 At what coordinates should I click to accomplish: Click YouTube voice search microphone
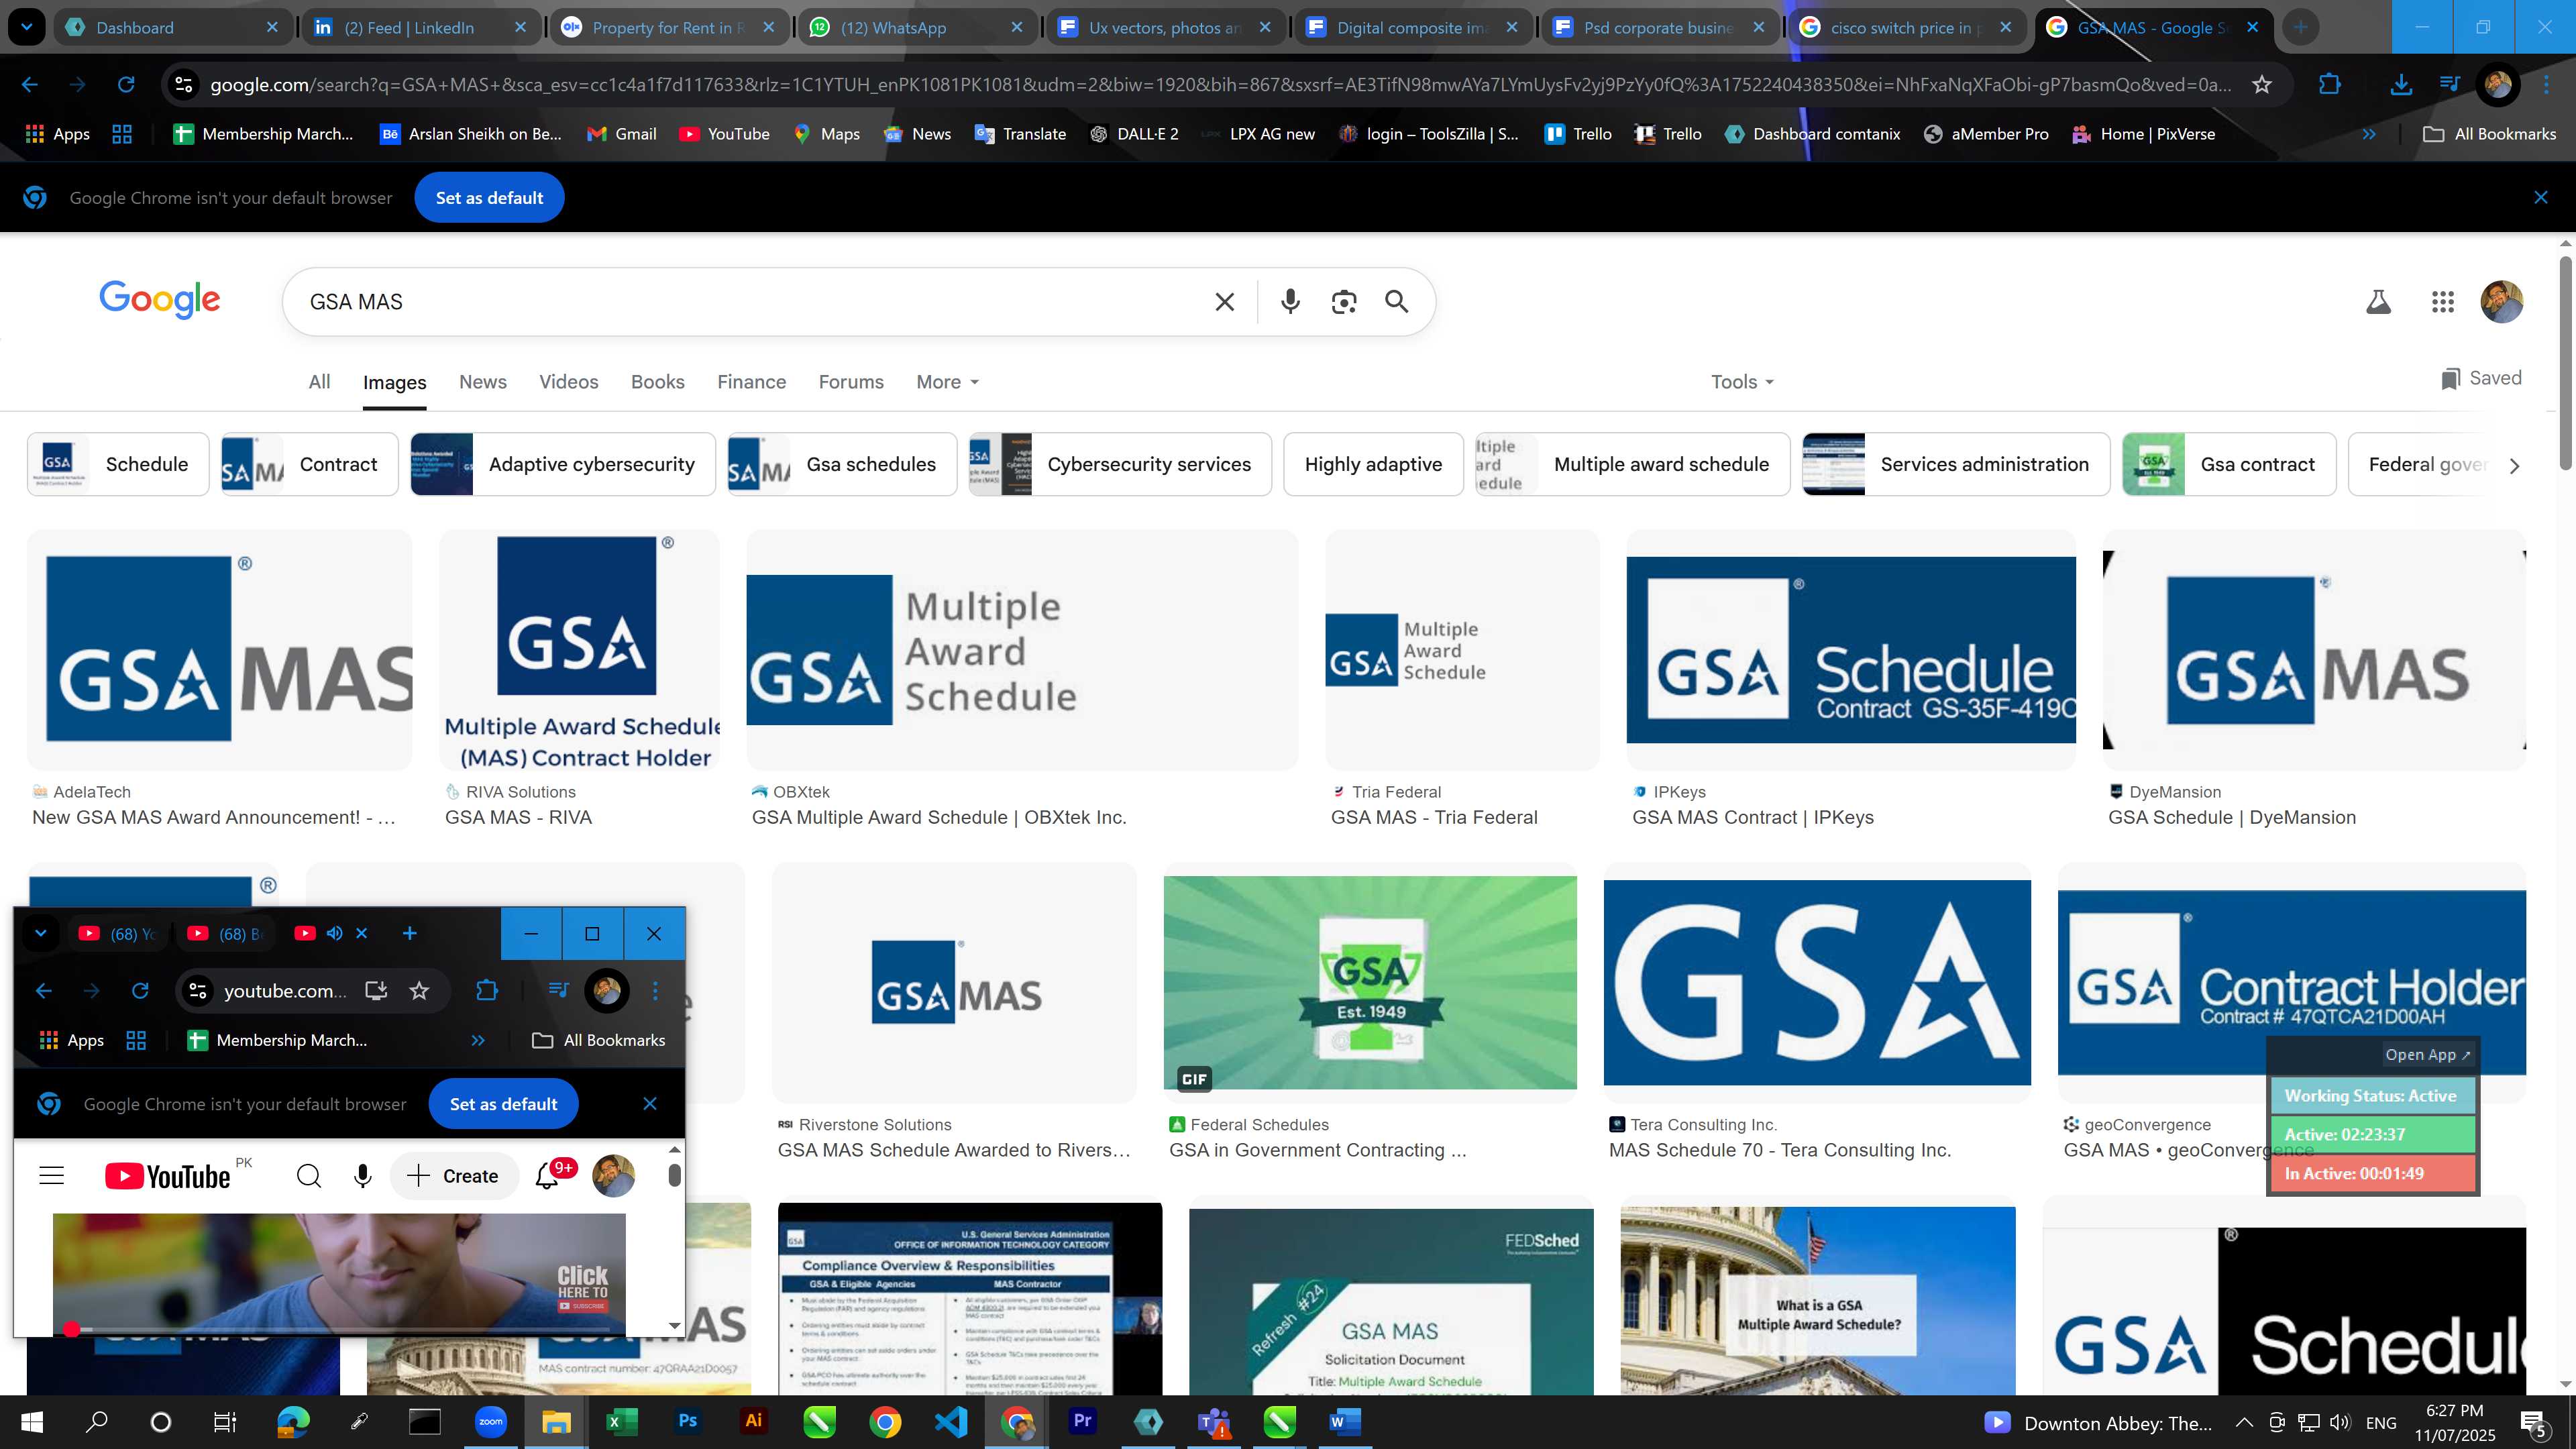[363, 1176]
